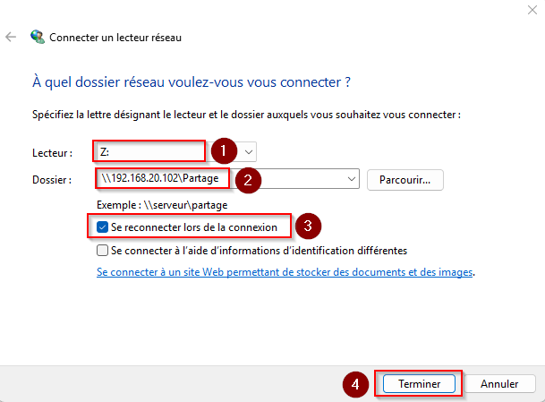Click the red step 4 badge
The image size is (545, 402).
click(357, 383)
